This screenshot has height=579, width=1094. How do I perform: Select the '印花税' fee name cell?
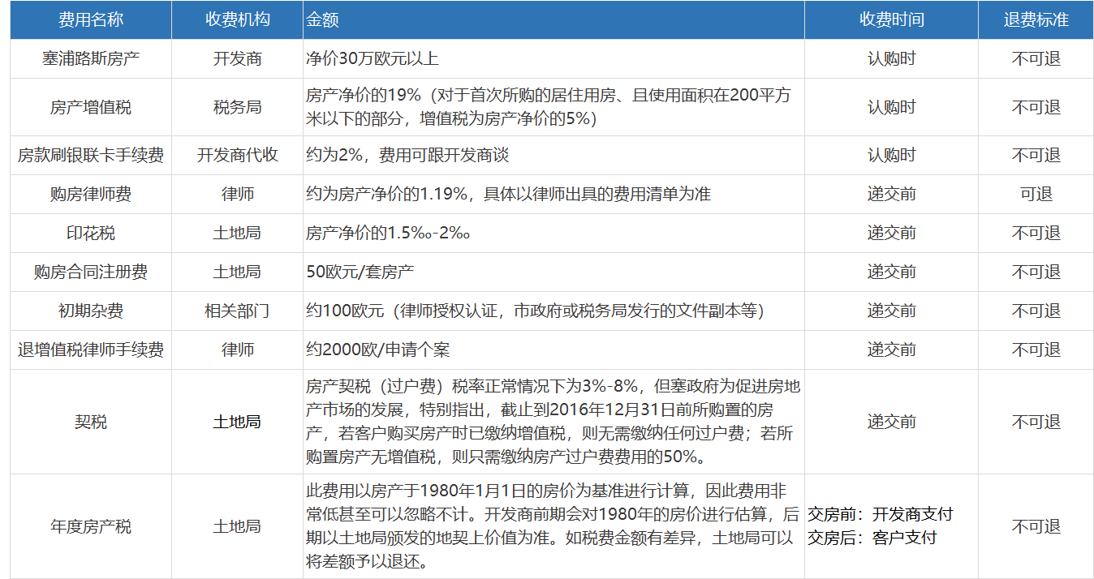[x=91, y=233]
